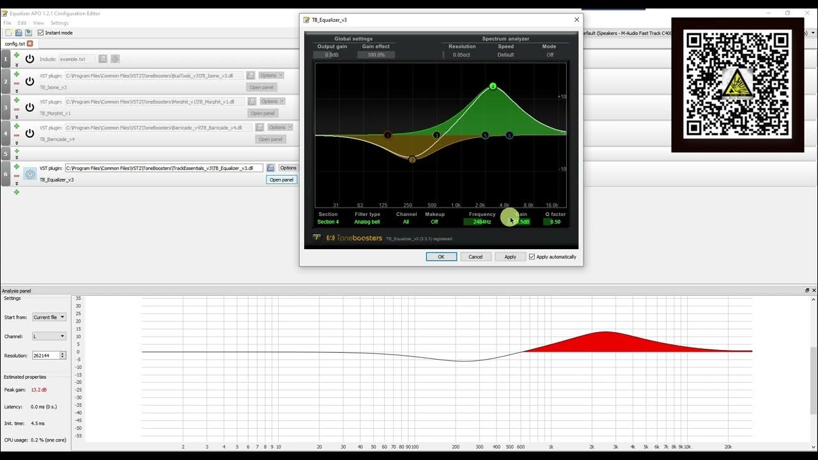Remove the TB_Isone_v3 row with red minus
This screenshot has width=818, height=460.
tap(17, 83)
